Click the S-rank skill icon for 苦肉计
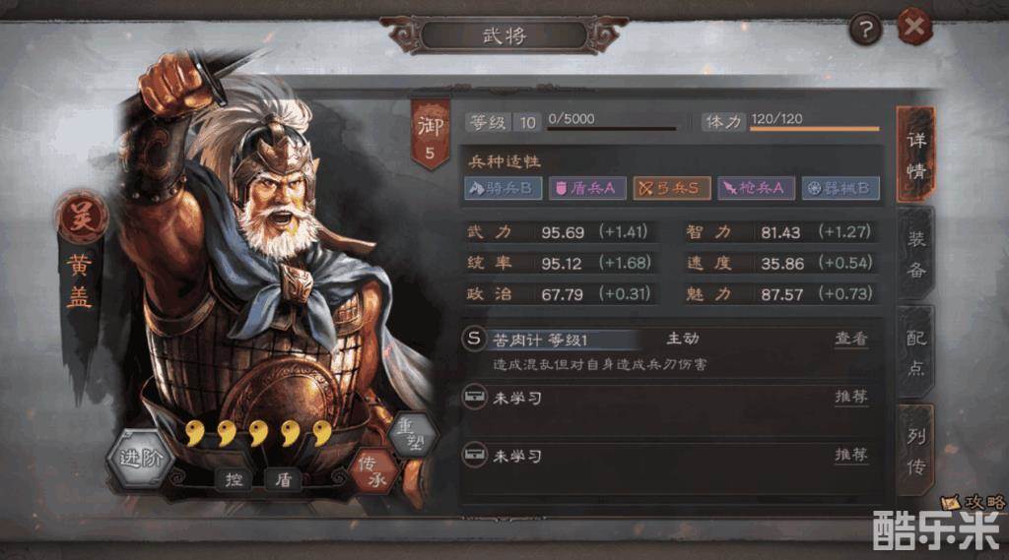 [474, 339]
